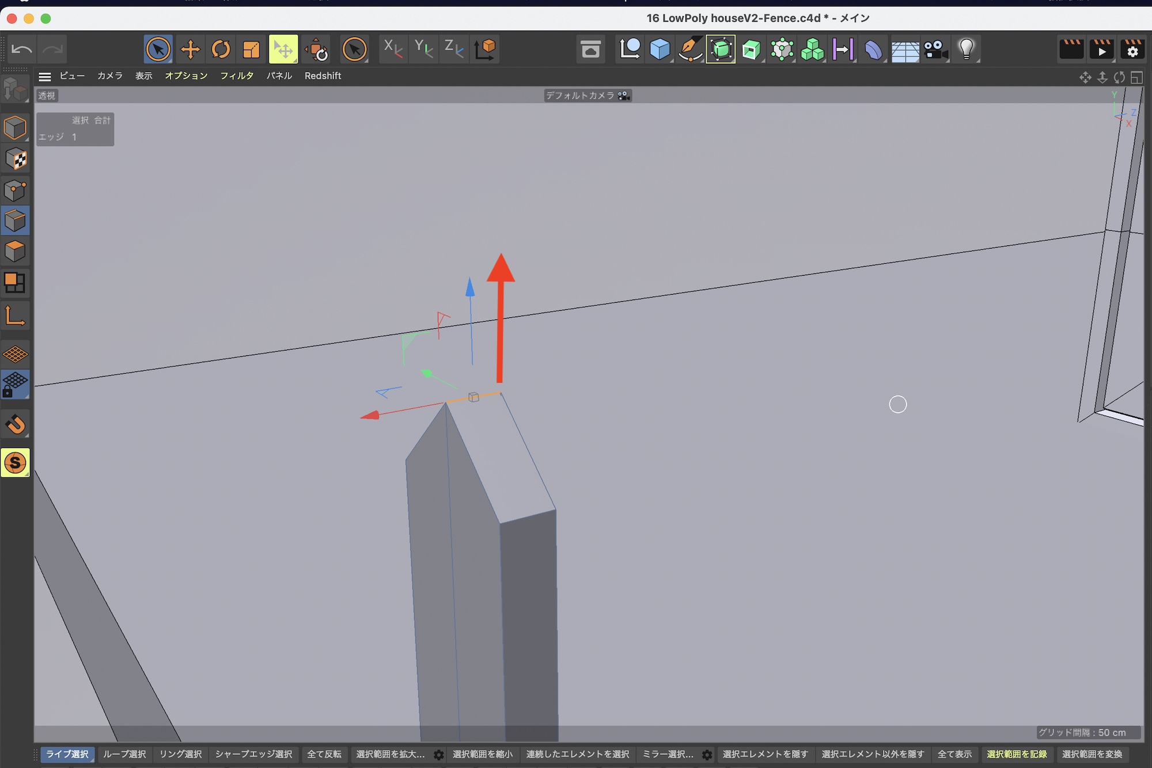Open Render Settings clapperboard icon
The width and height of the screenshot is (1152, 768).
(x=1132, y=50)
